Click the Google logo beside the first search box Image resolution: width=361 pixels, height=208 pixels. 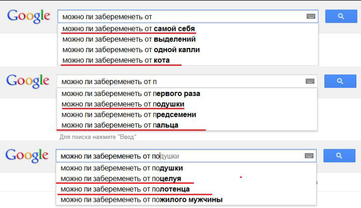28,16
